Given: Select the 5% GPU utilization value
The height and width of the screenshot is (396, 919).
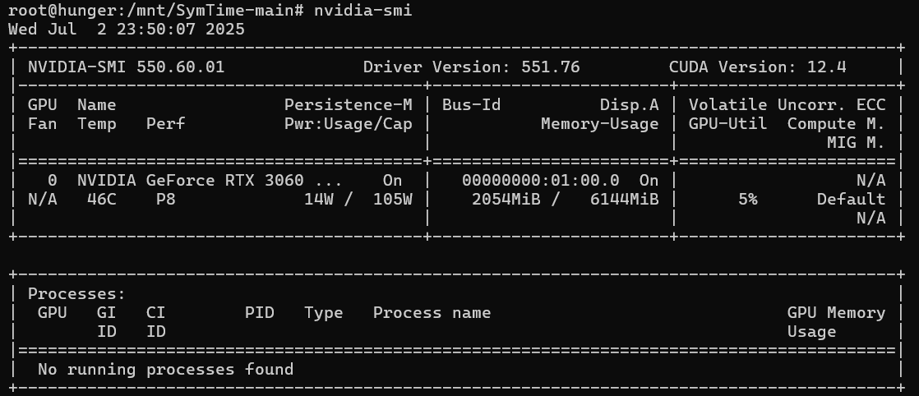Looking at the screenshot, I should 747,199.
